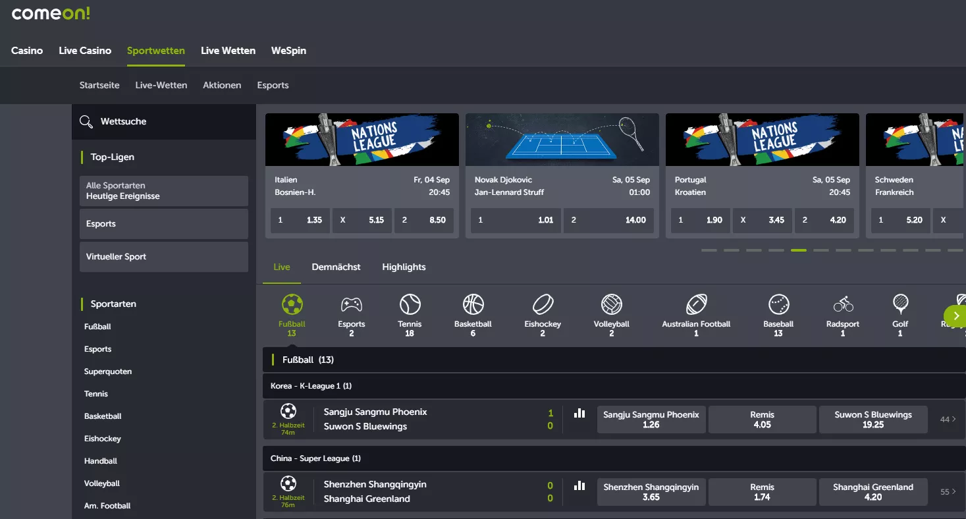Click the Esports top-league button

164,224
